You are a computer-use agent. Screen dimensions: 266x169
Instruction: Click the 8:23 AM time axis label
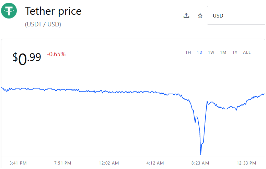pos(200,163)
